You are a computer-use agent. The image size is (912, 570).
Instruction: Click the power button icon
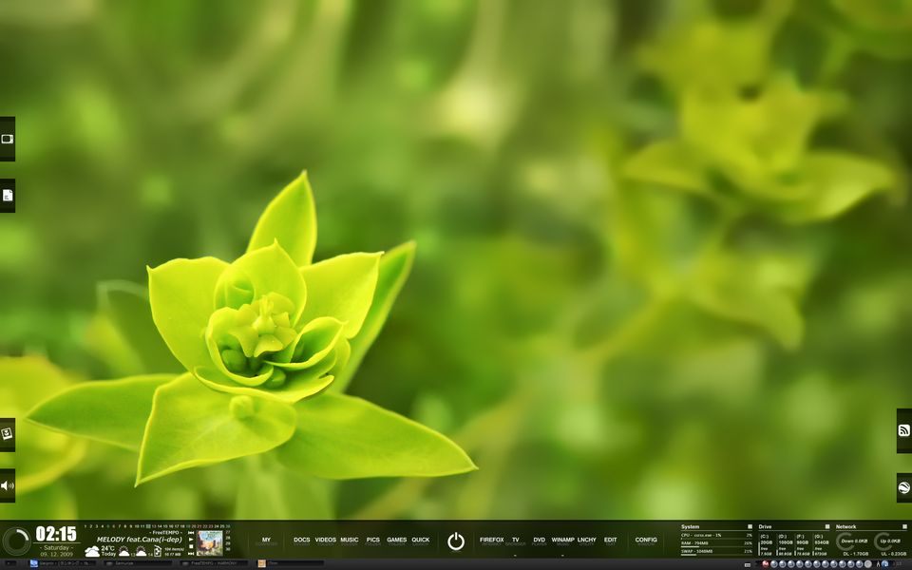point(456,541)
